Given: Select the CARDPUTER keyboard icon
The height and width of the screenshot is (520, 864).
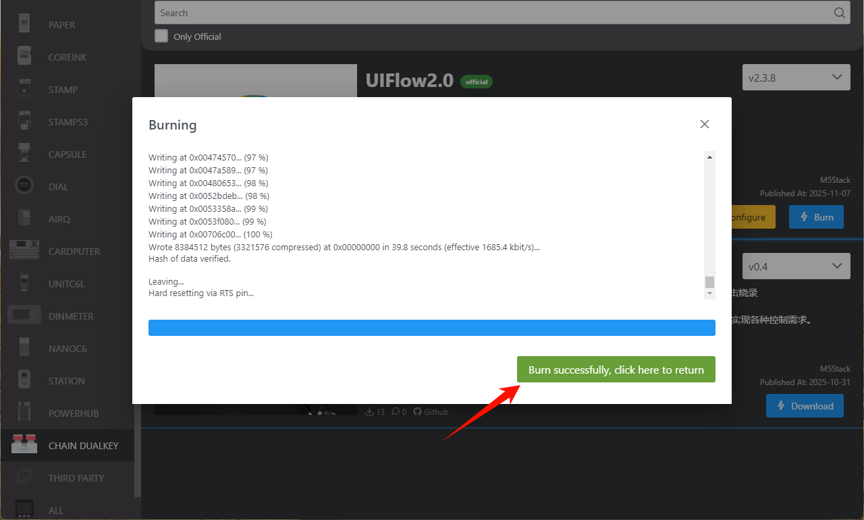Looking at the screenshot, I should (24, 252).
